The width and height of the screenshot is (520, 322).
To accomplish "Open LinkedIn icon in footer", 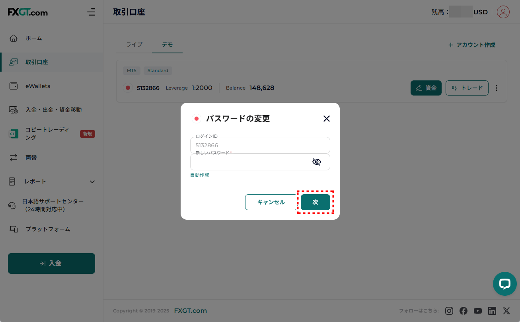I will [492, 311].
